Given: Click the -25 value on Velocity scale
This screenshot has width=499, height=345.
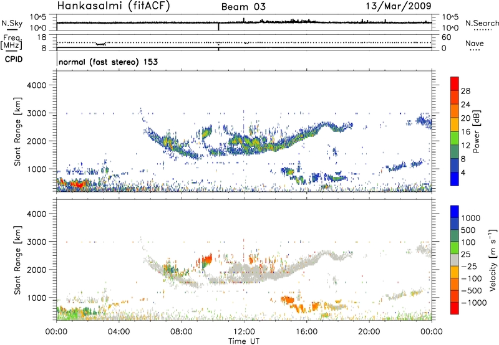Looking at the screenshot, I should (x=469, y=267).
